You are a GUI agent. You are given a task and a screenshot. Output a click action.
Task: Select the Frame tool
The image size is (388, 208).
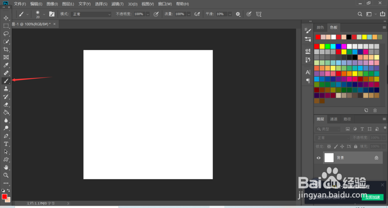click(6, 57)
